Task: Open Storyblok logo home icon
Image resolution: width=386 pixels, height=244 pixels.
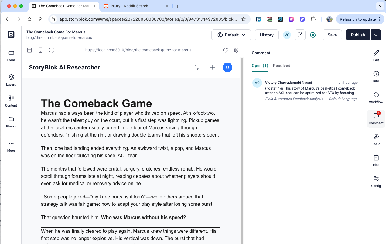Action: coord(11,35)
